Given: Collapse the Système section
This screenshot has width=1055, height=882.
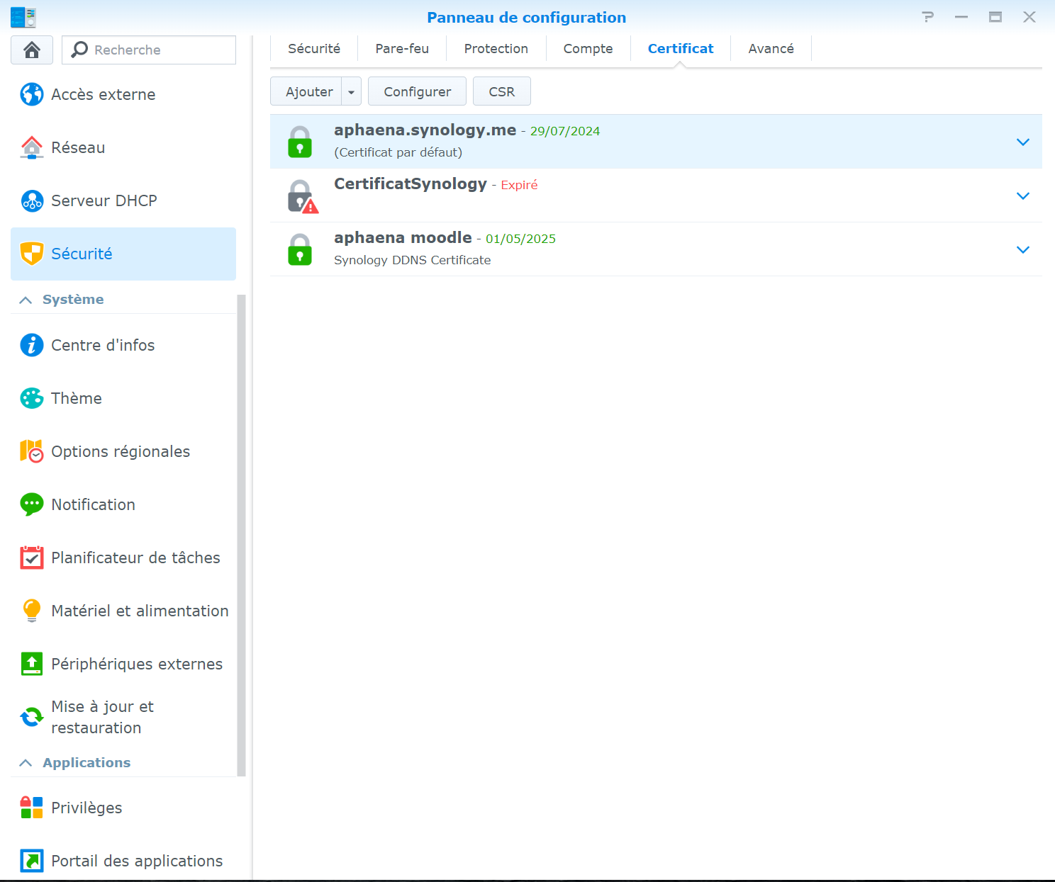Looking at the screenshot, I should coord(26,300).
